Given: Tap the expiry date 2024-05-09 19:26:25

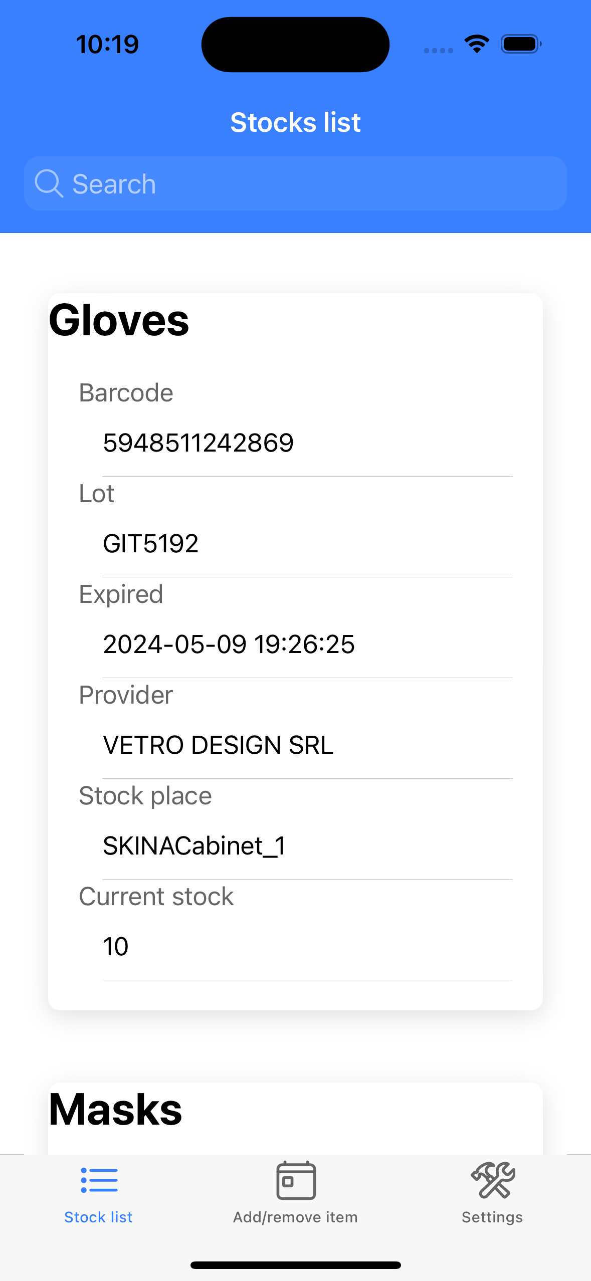Looking at the screenshot, I should pos(229,645).
